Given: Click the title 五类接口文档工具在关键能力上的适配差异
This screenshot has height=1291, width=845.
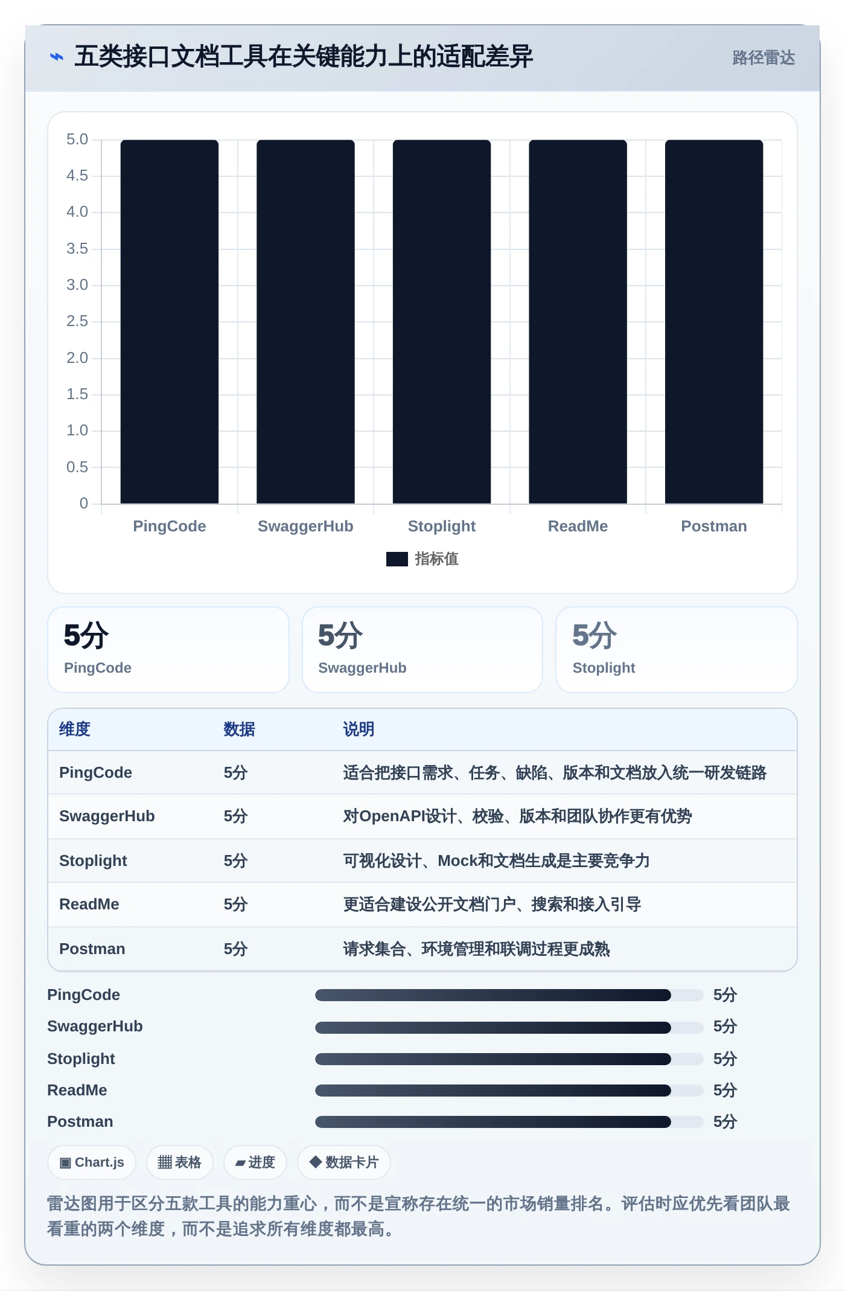Looking at the screenshot, I should point(304,57).
